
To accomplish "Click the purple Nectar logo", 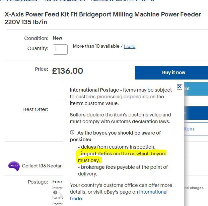I will (14, 166).
